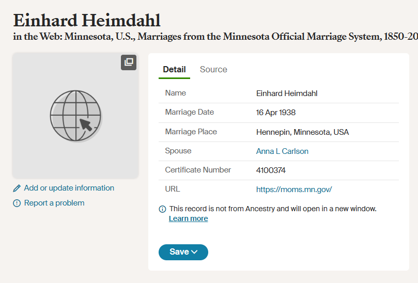418x283 pixels.
Task: Open spouse Anna L Carlson record
Action: point(282,151)
